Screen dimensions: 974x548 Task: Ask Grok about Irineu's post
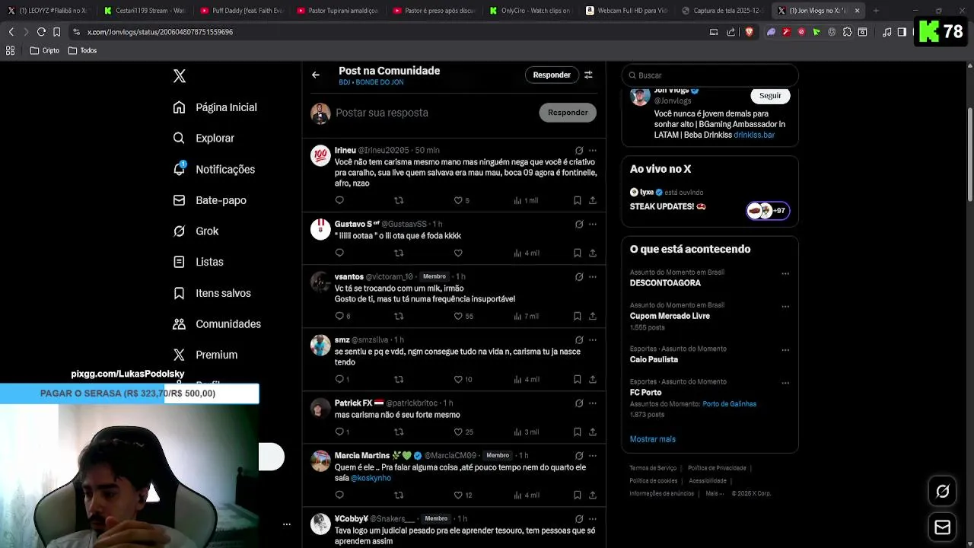click(x=579, y=151)
